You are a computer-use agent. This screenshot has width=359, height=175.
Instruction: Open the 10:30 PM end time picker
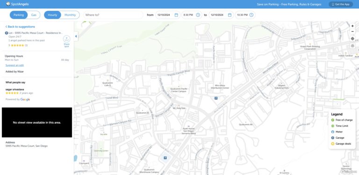pos(245,15)
